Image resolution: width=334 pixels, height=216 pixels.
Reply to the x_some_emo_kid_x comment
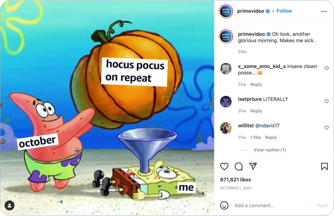256,85
